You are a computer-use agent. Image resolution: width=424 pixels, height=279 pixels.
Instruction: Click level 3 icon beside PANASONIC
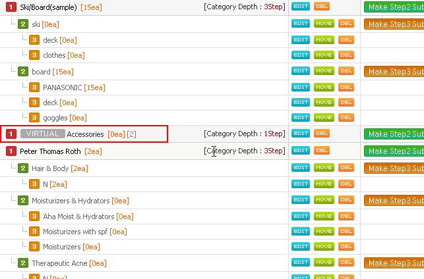click(x=34, y=88)
